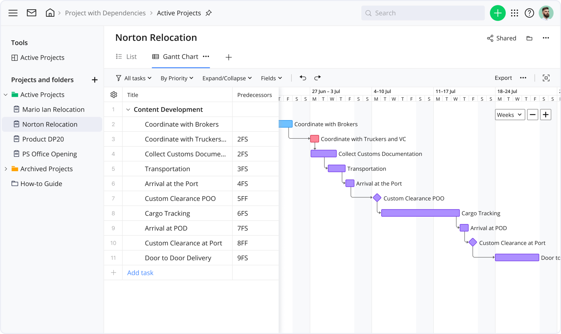Screen dimensions: 561x334
Task: Select the Norton Relocation project sidebar item
Action: pos(49,124)
